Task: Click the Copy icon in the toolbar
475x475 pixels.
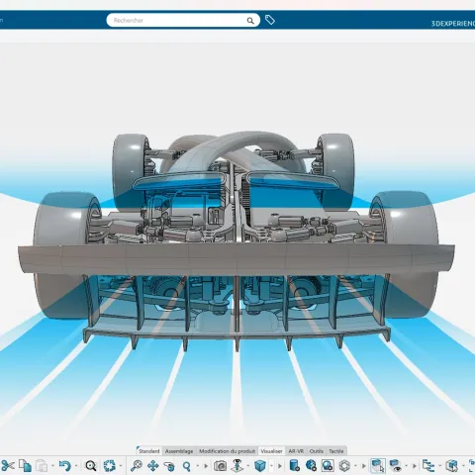Action: coord(25,466)
